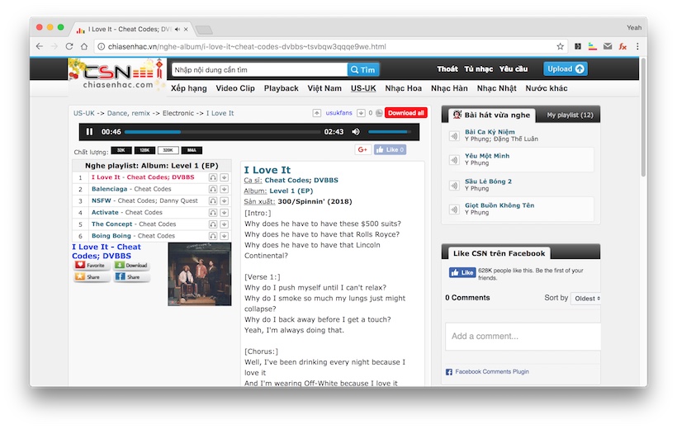The width and height of the screenshot is (677, 429).
Task: Play Sầu Lẻ Bóng 2 speaker icon
Action: 454,185
